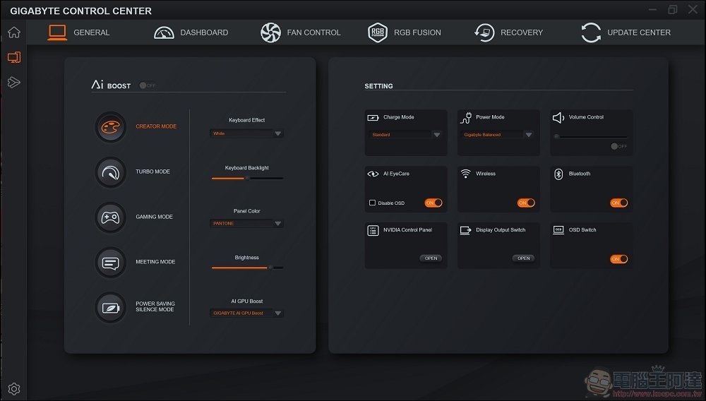Toggle the Volume Control mute switch
Image resolution: width=706 pixels, height=401 pixels.
(x=618, y=146)
